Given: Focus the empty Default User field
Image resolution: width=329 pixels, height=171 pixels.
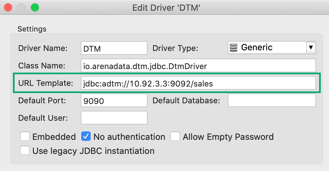Looking at the screenshot, I should (x=114, y=118).
